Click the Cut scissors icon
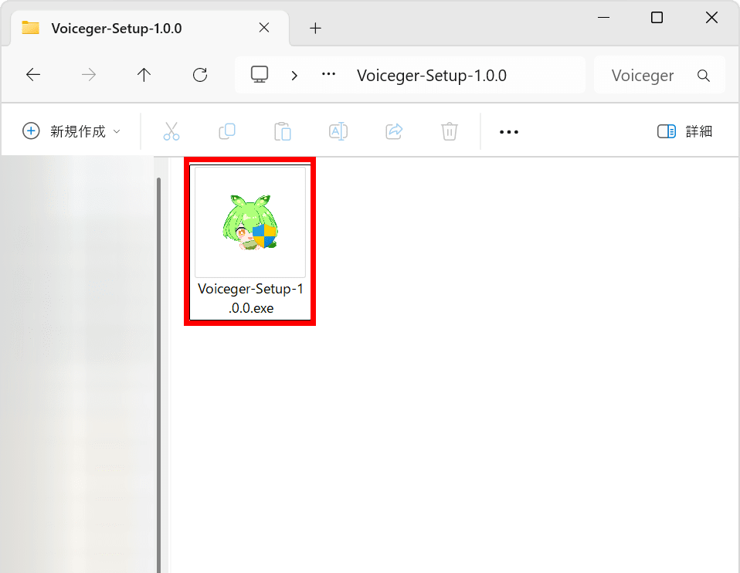Screen dimensions: 740x573 point(171,131)
